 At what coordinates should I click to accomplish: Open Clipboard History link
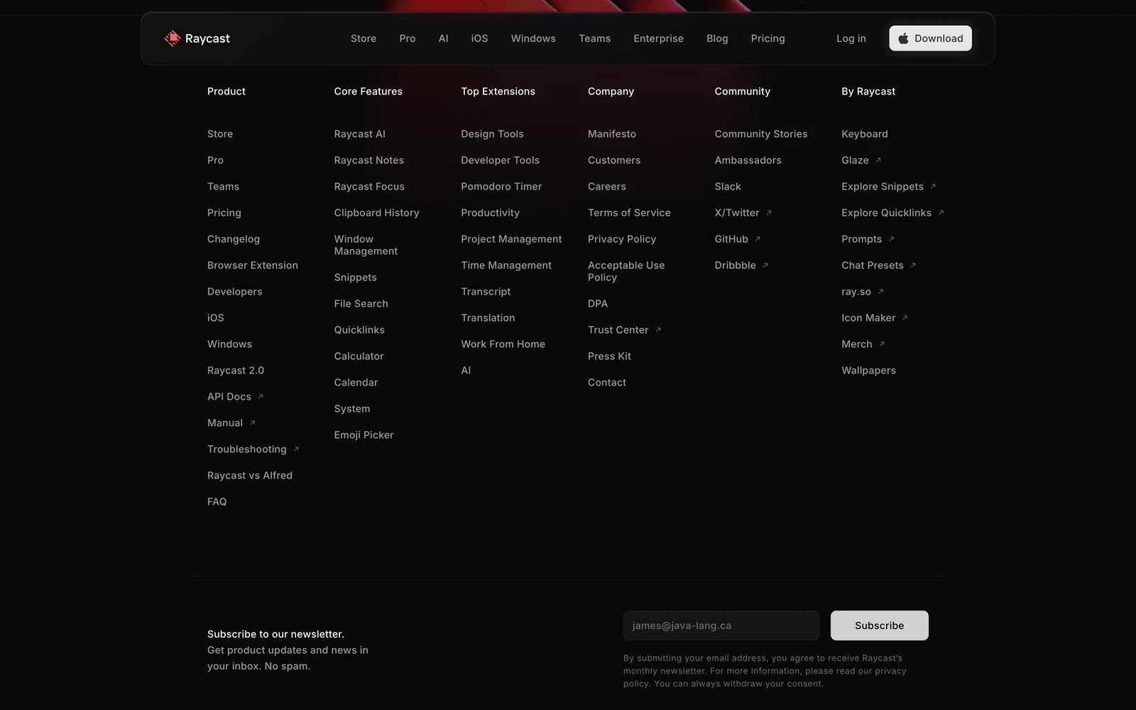pyautogui.click(x=377, y=213)
